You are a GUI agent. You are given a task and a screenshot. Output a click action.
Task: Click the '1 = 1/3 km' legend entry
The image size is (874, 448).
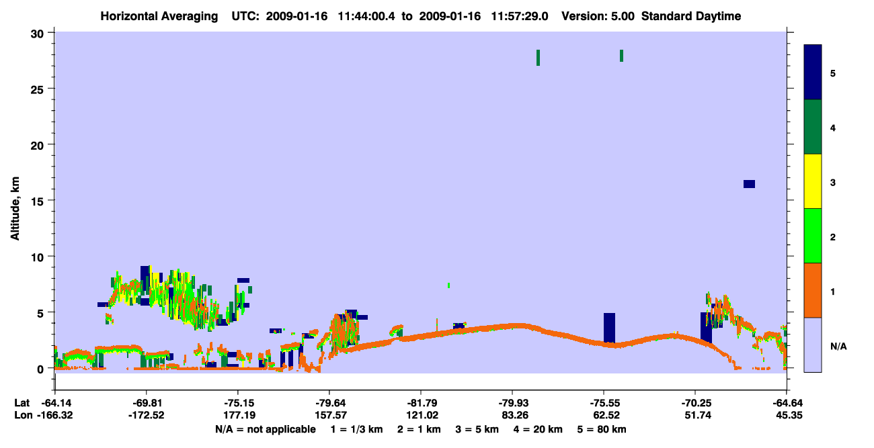coord(357,429)
